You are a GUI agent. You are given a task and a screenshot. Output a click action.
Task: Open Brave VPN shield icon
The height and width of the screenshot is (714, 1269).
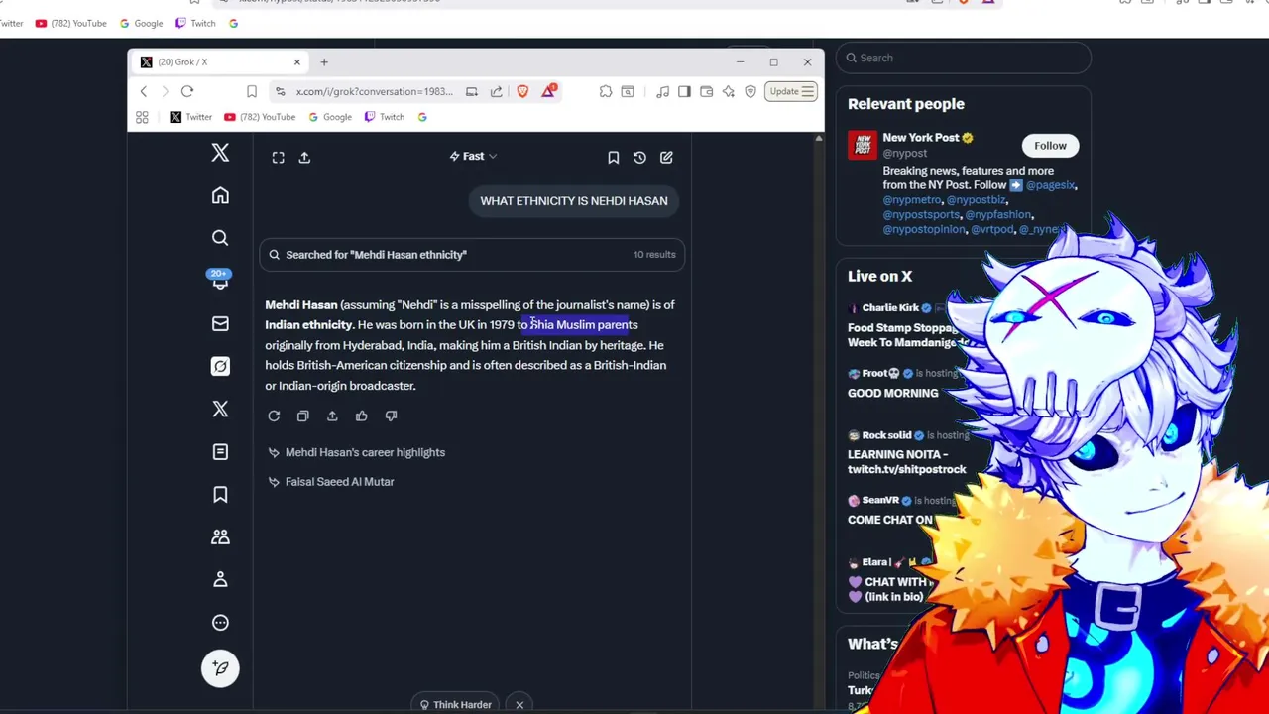pyautogui.click(x=750, y=91)
